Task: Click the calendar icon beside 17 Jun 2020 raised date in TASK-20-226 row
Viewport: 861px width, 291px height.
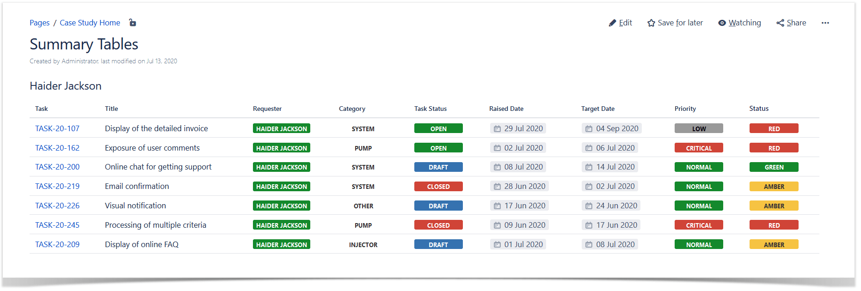Action: 497,206
